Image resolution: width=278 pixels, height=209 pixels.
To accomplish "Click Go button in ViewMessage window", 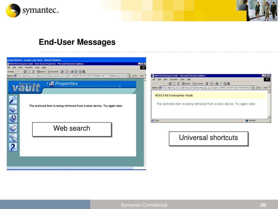I will coord(258,88).
